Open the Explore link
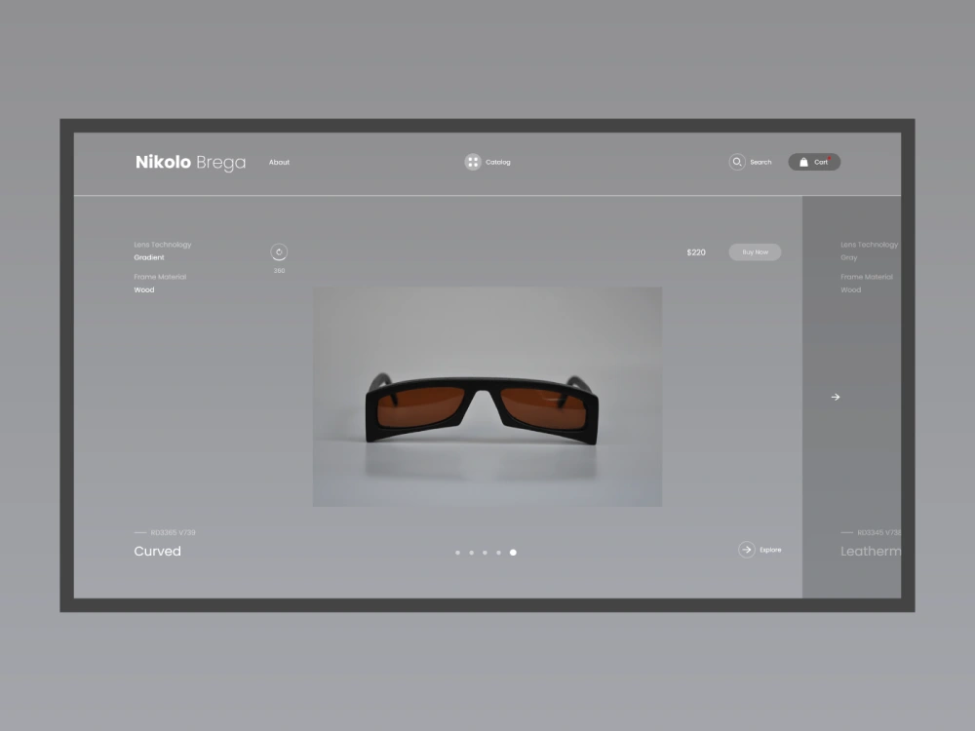Viewport: 975px width, 731px height. click(770, 550)
